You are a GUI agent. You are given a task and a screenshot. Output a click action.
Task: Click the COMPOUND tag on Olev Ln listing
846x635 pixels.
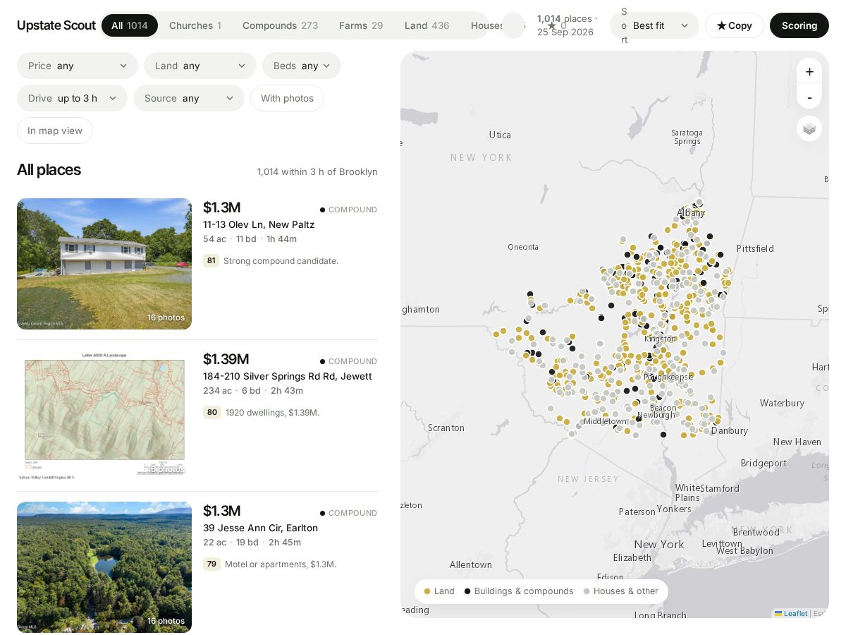[x=348, y=210]
